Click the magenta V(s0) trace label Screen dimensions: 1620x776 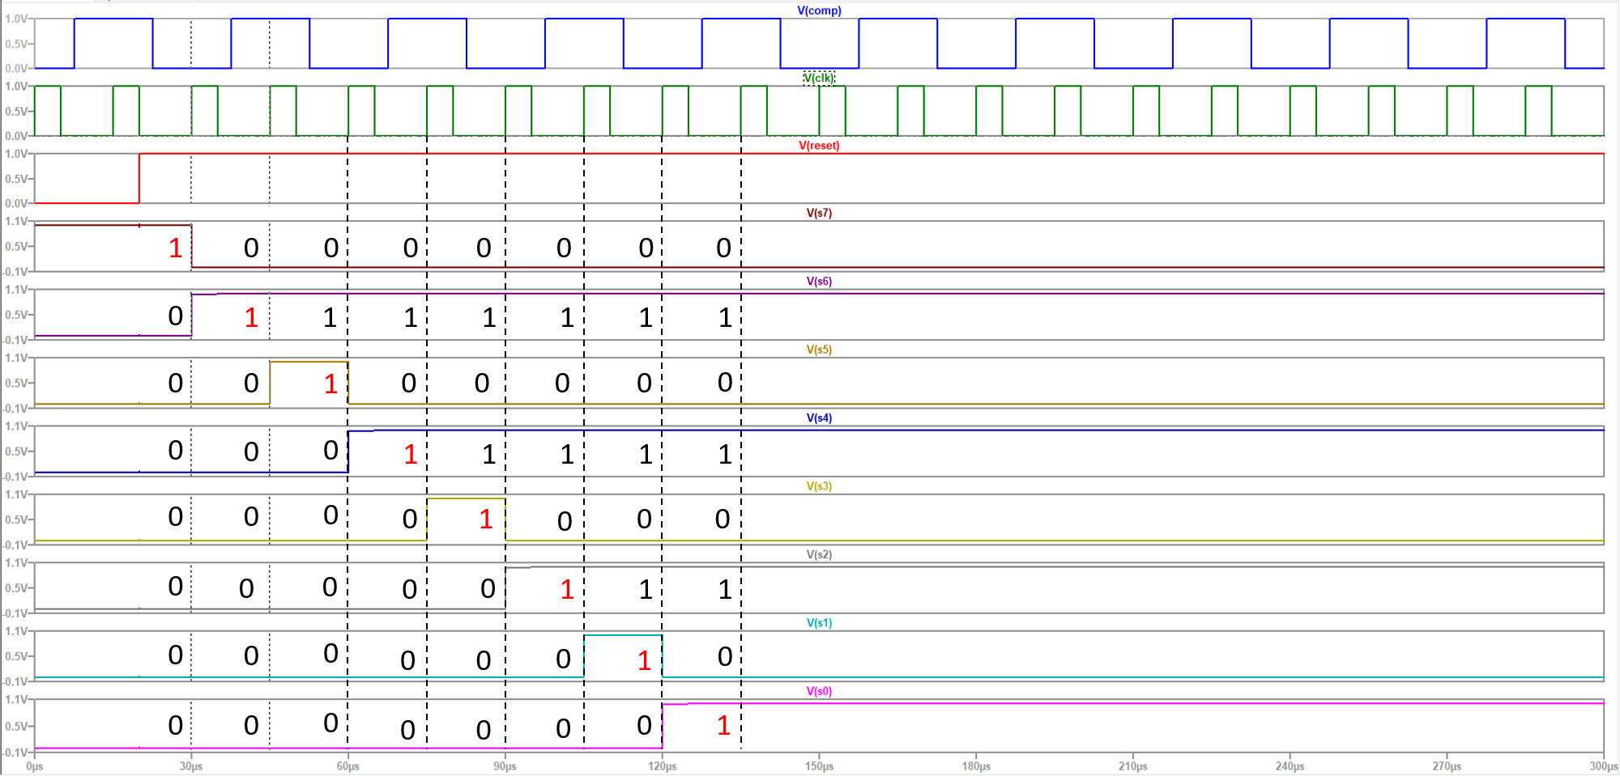(x=819, y=691)
